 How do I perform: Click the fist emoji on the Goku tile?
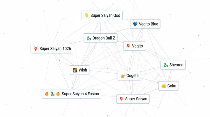pos(164,86)
